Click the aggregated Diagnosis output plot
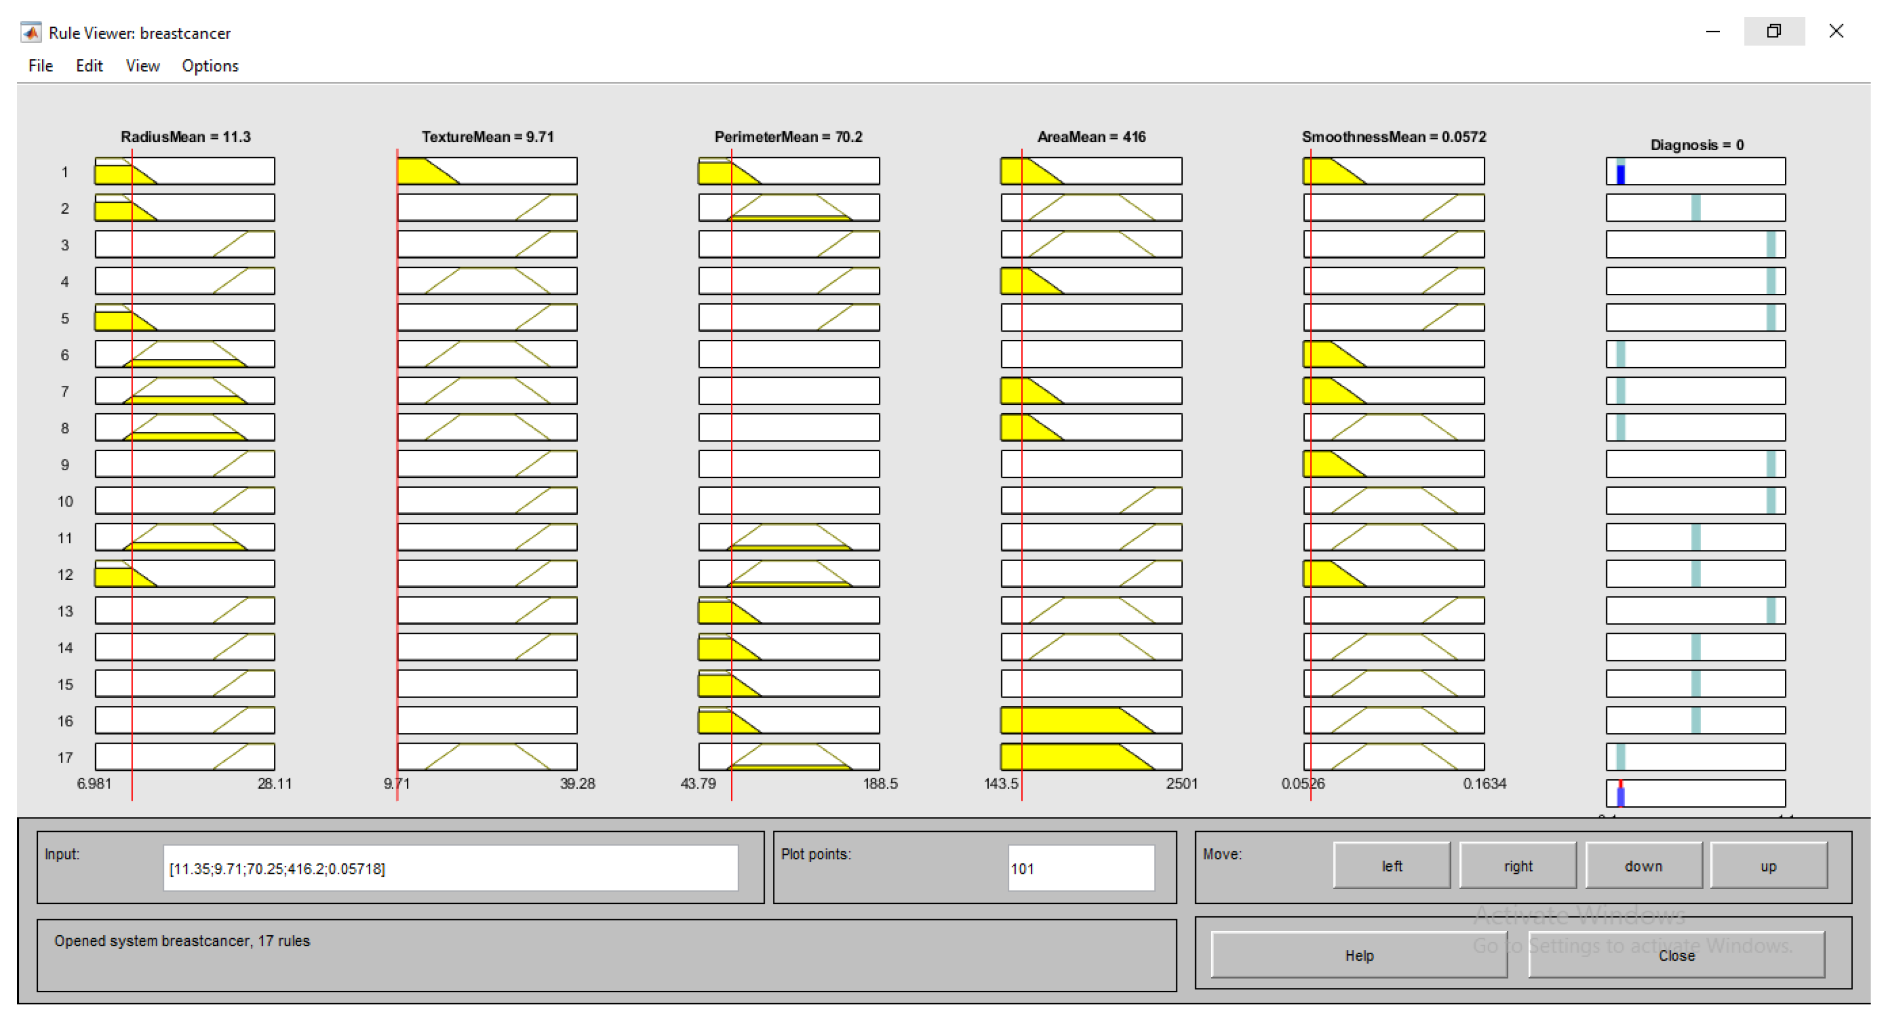Viewport: 1889px width, 1018px height. 1694,794
